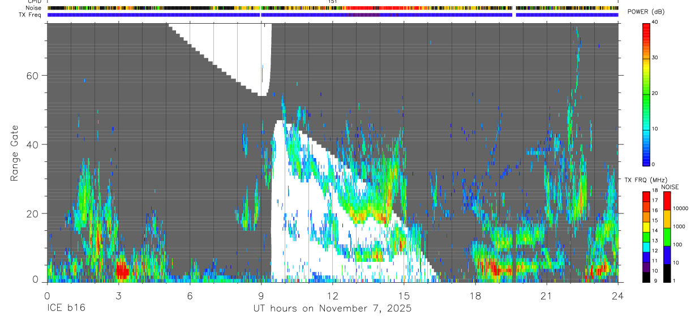Click noise legend value '1000'

(x=679, y=226)
